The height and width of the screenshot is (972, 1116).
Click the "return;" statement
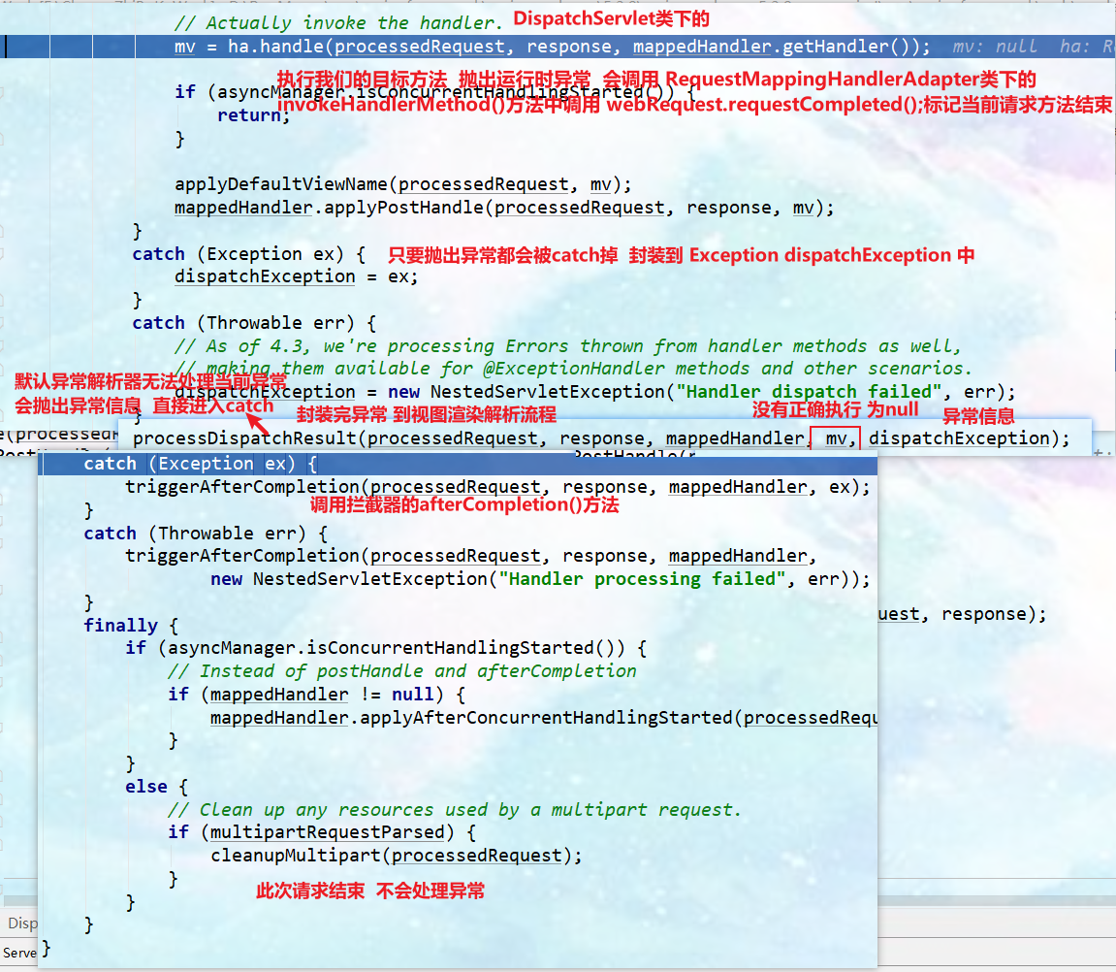coord(253,115)
